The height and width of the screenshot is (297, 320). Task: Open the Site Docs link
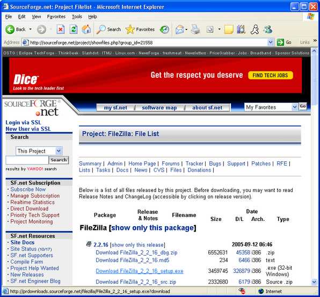(x=22, y=242)
